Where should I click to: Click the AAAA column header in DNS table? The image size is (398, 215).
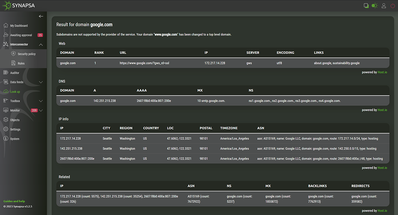142,90
